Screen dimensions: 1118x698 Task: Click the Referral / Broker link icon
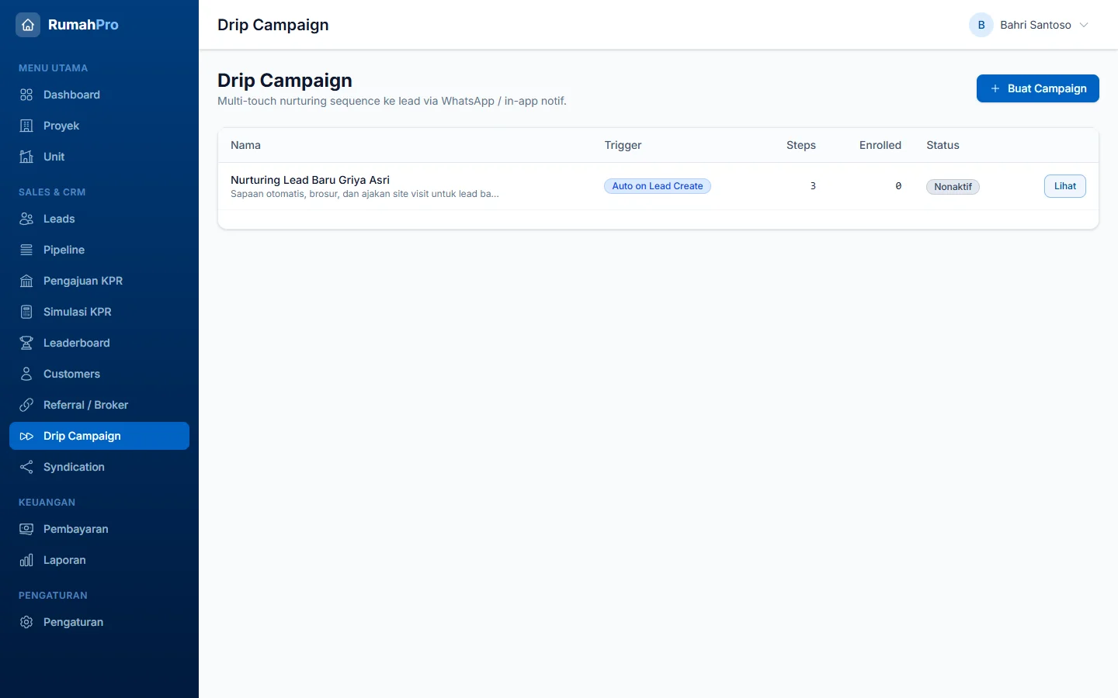(26, 405)
